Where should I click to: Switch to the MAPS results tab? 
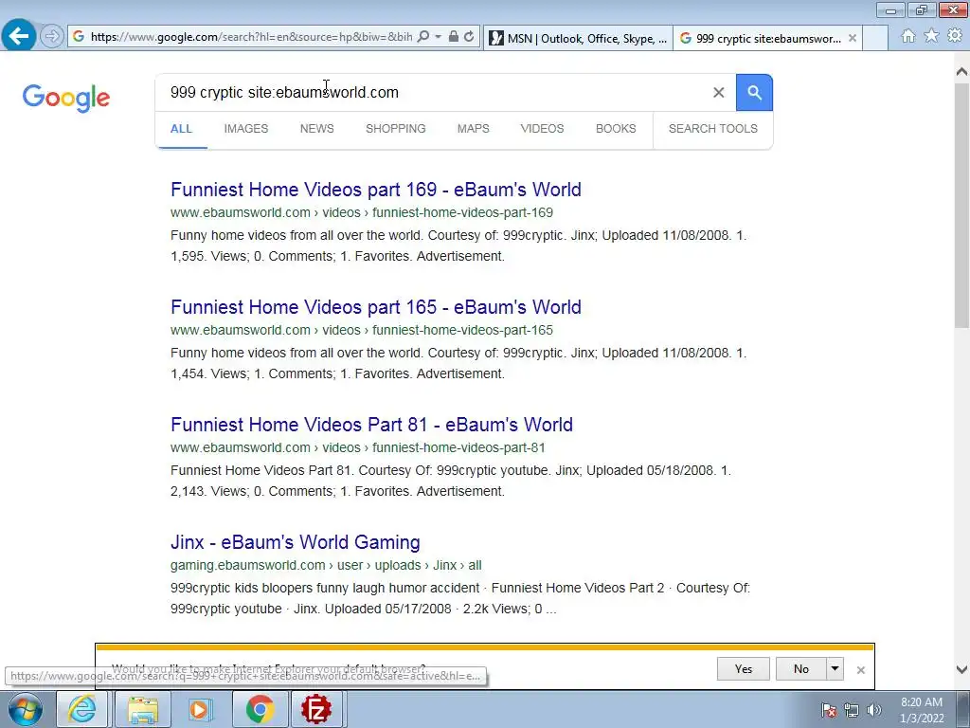pyautogui.click(x=474, y=129)
